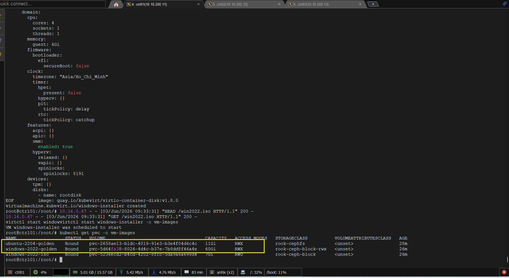Click the "cores: 4" line
The width and height of the screenshot is (509, 278).
[43, 23]
